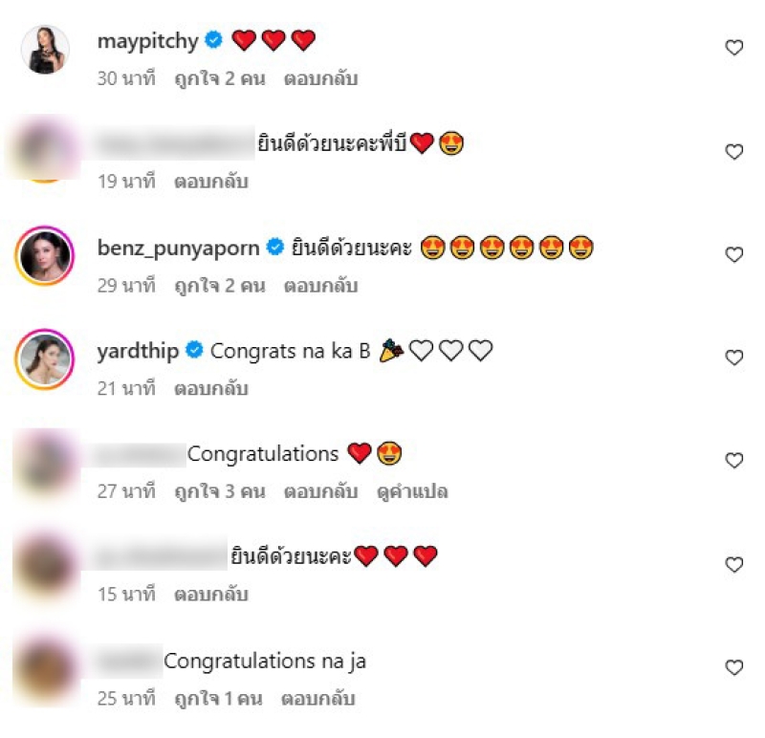
Task: Reply to maypitchy's comment via ตอบกลับ
Action: (x=320, y=79)
